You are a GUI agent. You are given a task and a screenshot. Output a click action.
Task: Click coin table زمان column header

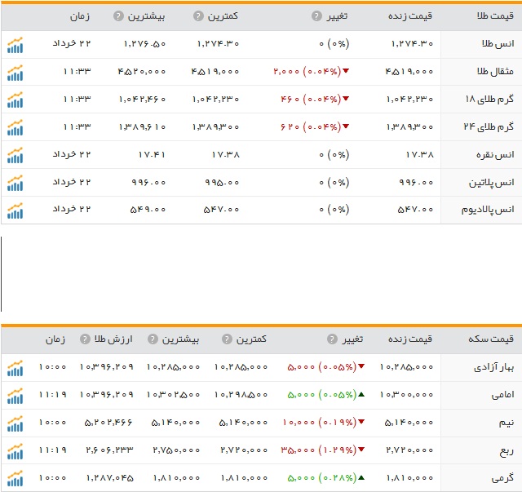[x=55, y=339]
